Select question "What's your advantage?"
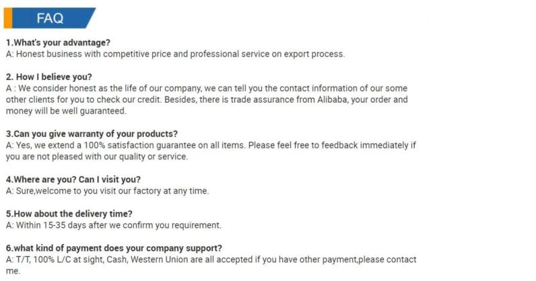Viewport: 536px width, 281px height. pyautogui.click(x=58, y=43)
